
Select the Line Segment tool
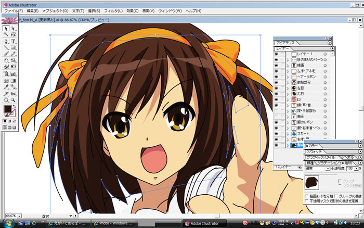(x=6, y=48)
